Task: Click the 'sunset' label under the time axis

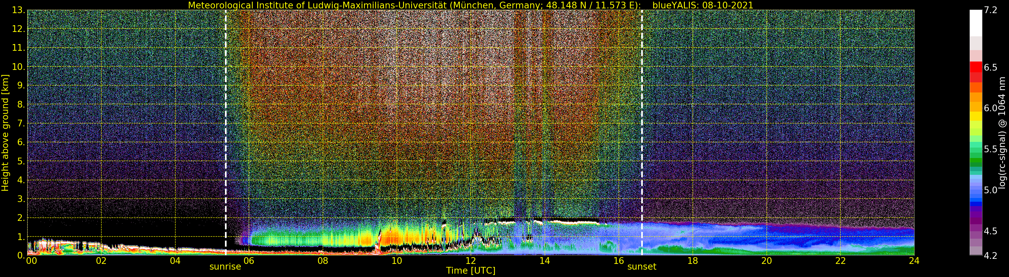Action: 642,267
